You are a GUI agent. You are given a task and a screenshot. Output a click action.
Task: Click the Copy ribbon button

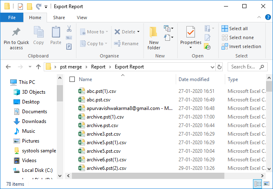point(38,35)
